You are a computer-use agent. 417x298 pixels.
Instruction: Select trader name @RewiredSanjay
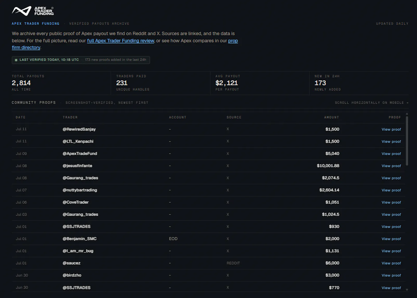click(x=79, y=129)
